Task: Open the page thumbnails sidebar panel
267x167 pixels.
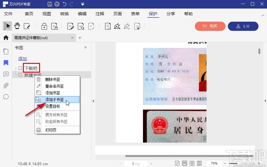Action: coord(6,51)
